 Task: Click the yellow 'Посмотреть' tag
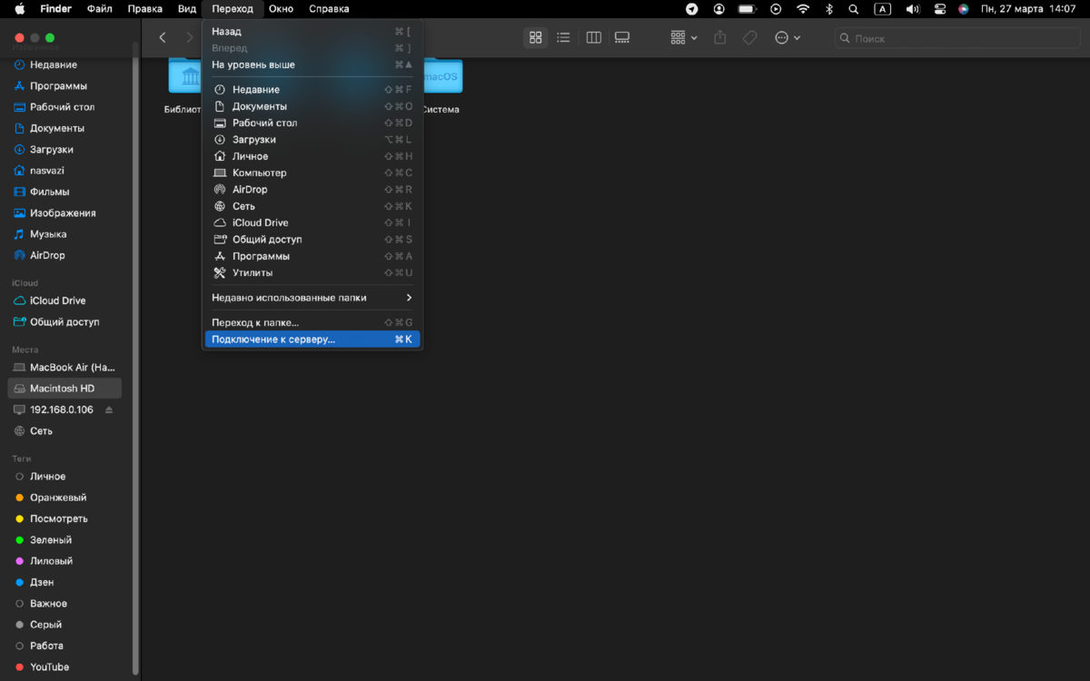click(64, 518)
